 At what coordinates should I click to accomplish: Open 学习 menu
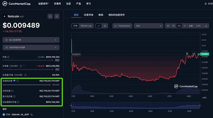88,4
